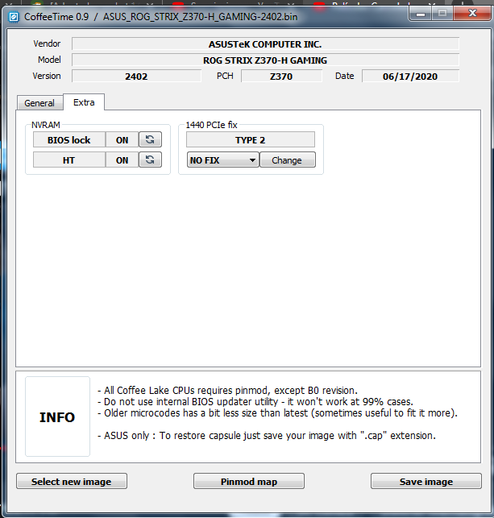This screenshot has height=518, width=494.
Task: Click the TYPE 2 field
Action: (x=251, y=139)
